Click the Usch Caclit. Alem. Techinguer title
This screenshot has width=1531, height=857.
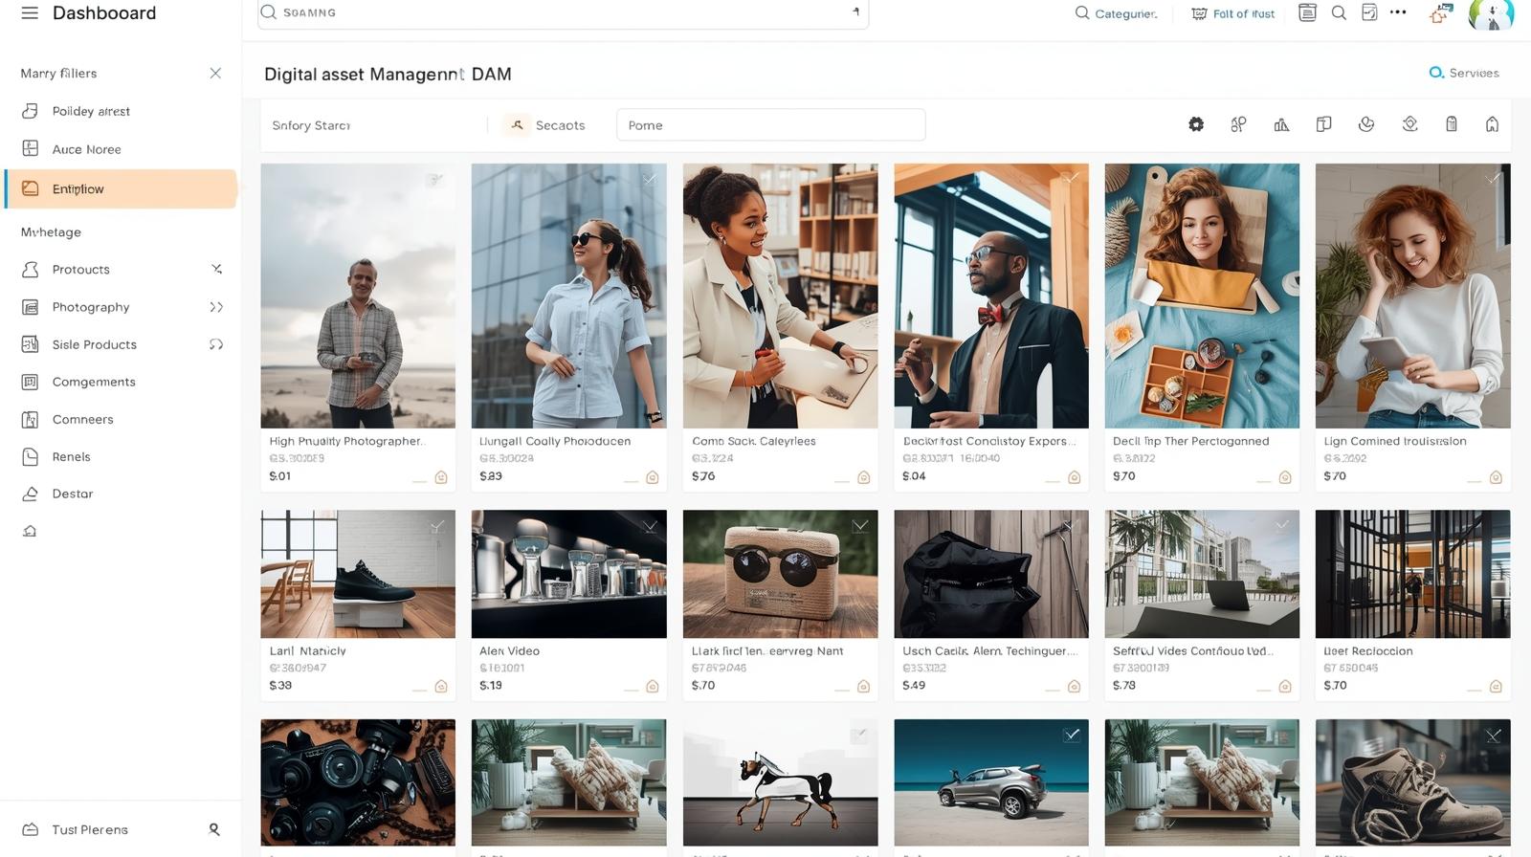[989, 651]
